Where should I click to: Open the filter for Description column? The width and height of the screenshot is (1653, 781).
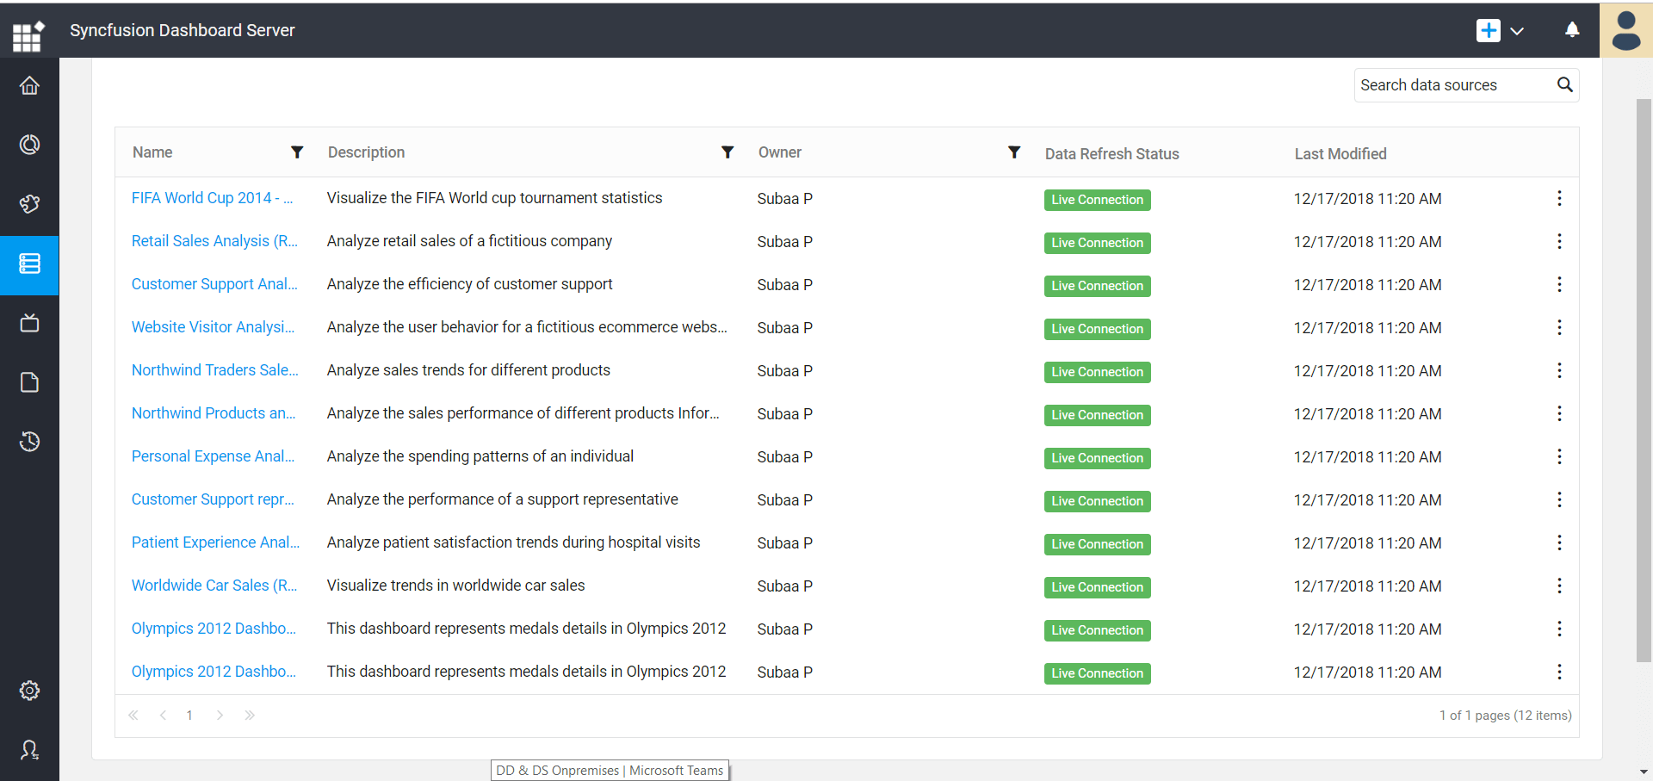pos(727,152)
